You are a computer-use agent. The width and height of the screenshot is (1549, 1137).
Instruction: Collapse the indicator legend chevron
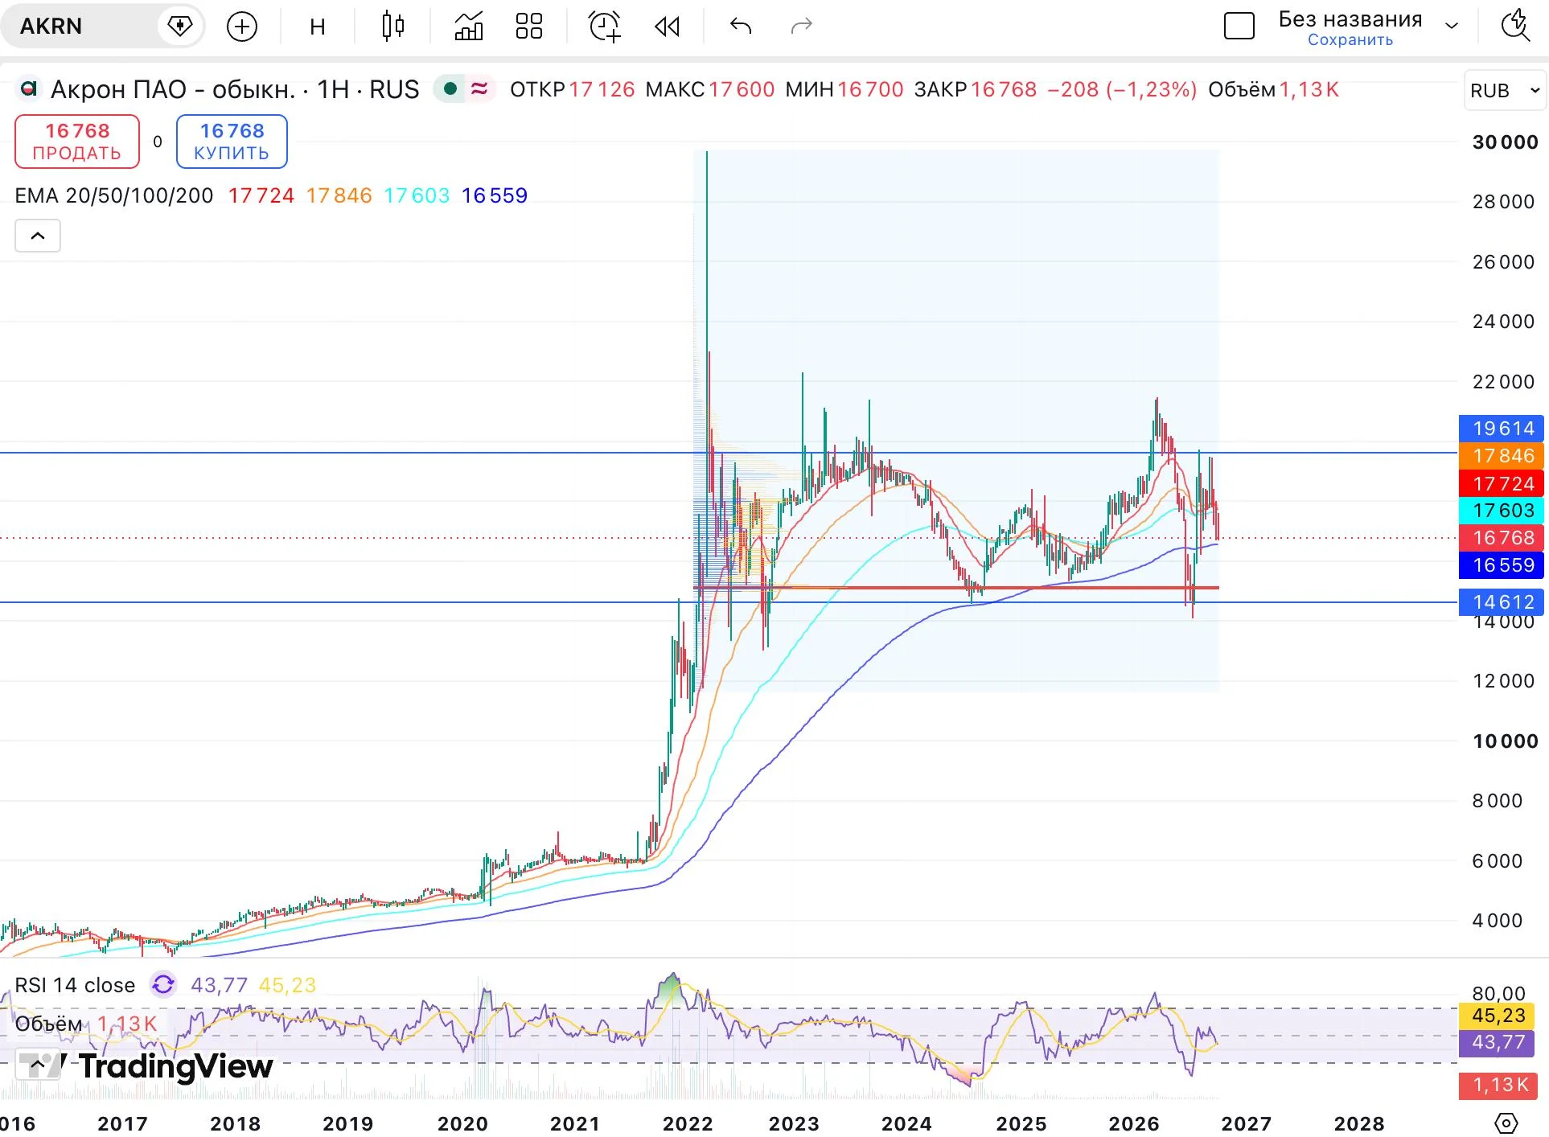pos(38,236)
